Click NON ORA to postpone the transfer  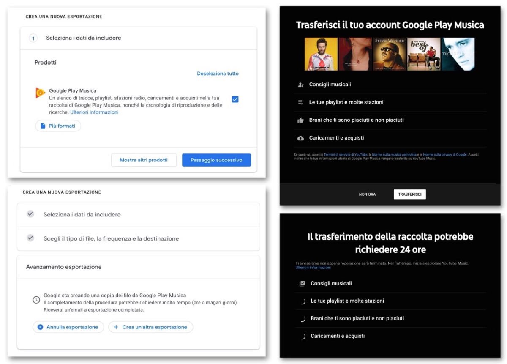point(367,194)
